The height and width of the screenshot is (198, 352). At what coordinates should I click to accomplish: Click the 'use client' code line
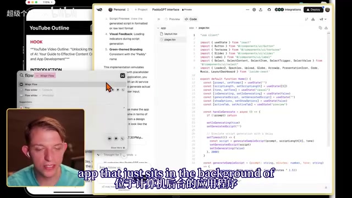(210, 35)
